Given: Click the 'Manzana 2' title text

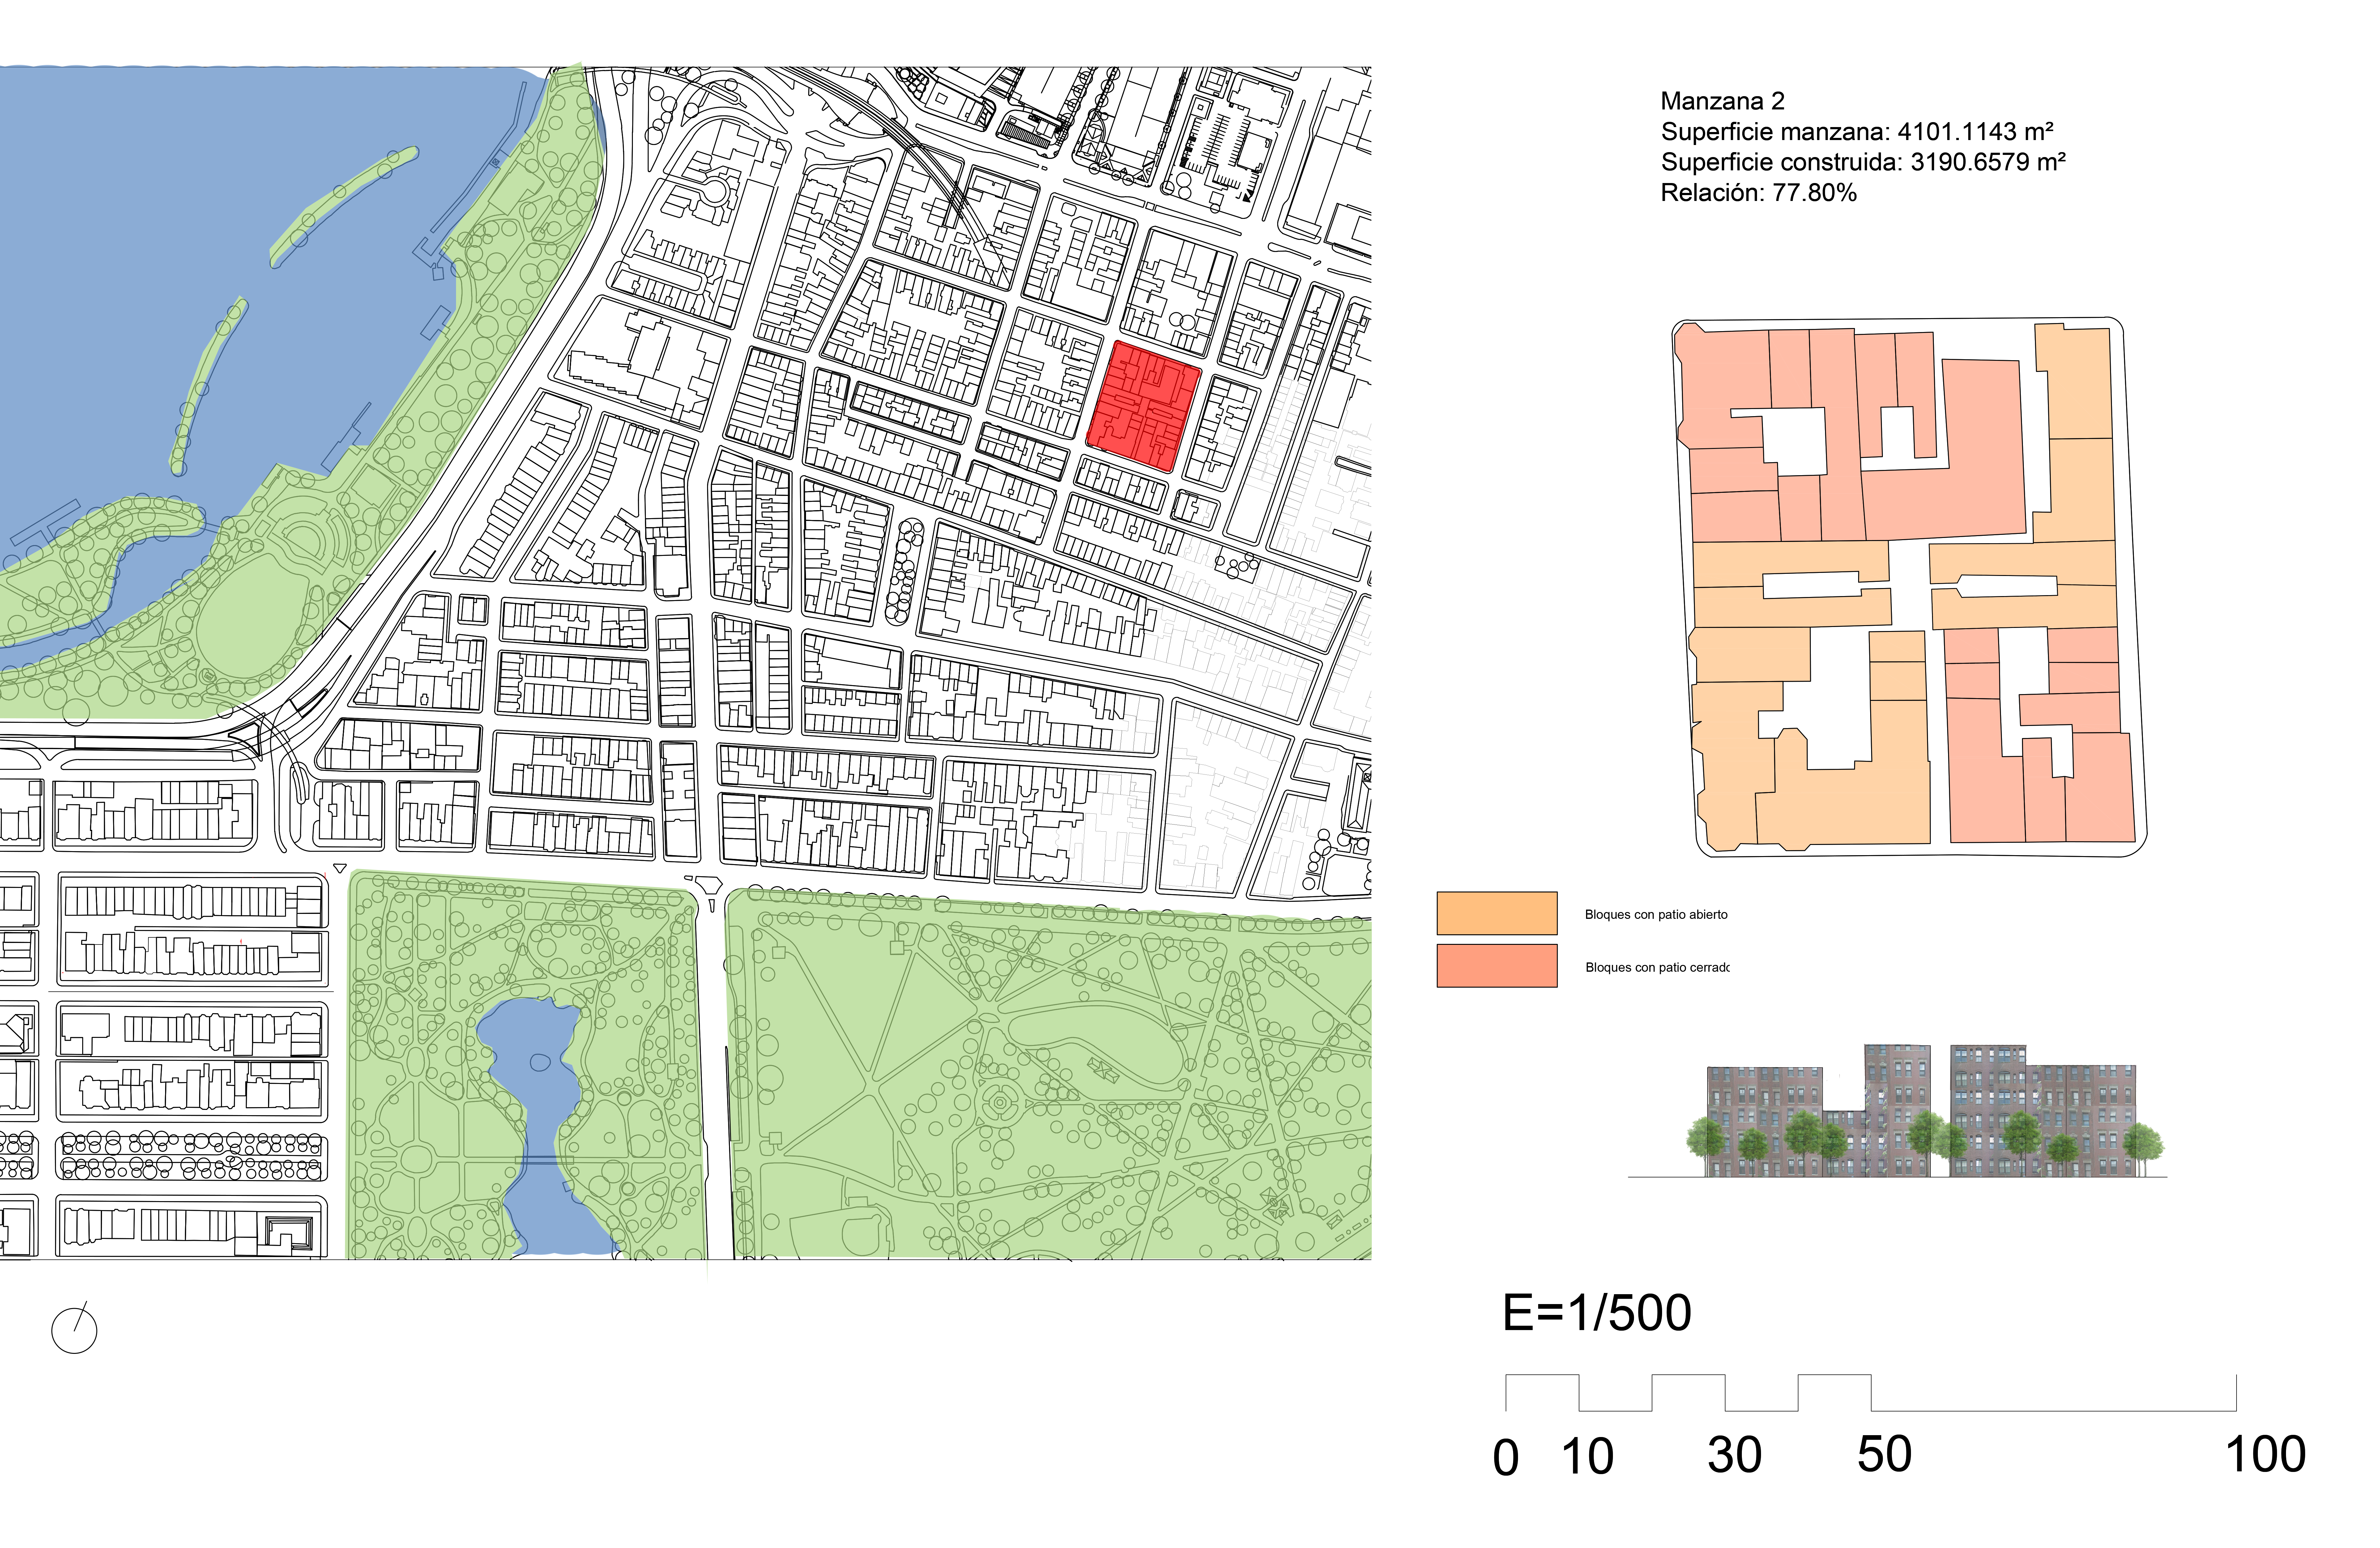Looking at the screenshot, I should click(x=1722, y=101).
